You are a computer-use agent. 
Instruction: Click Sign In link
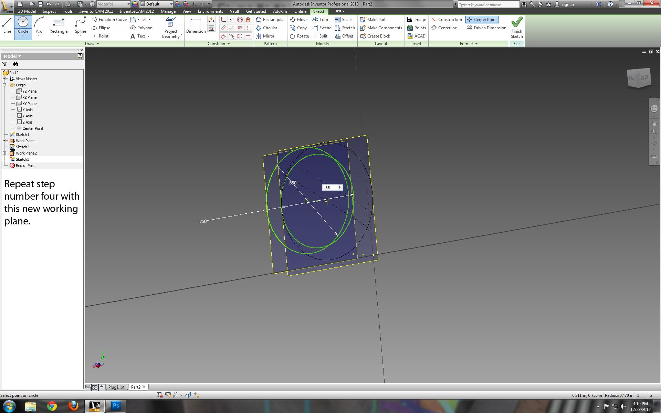click(567, 4)
